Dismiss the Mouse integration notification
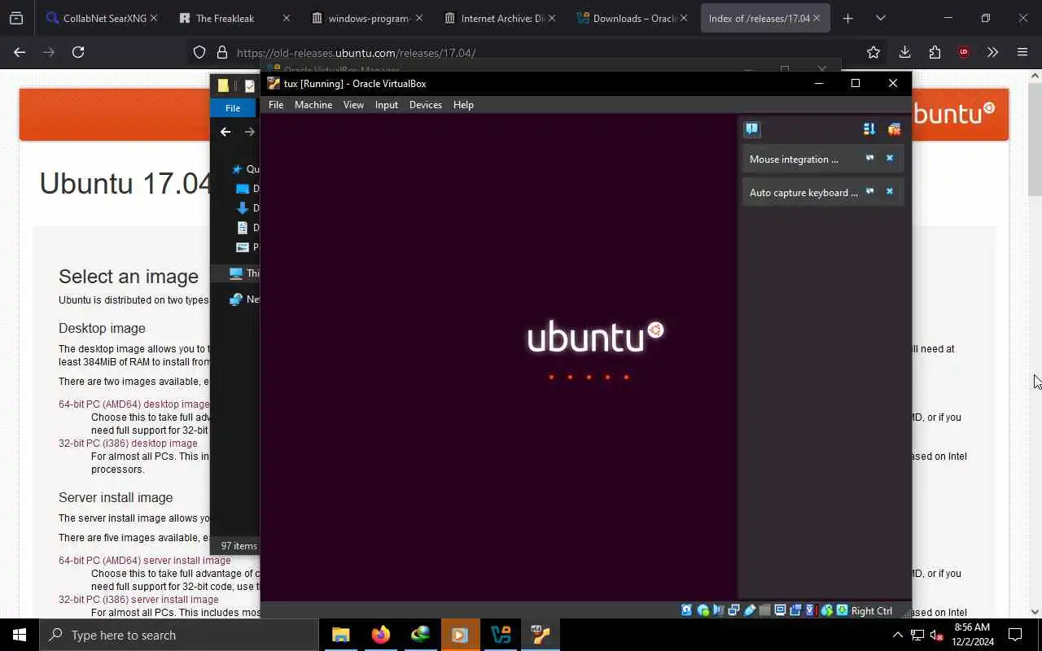Image resolution: width=1042 pixels, height=651 pixels. (x=890, y=159)
